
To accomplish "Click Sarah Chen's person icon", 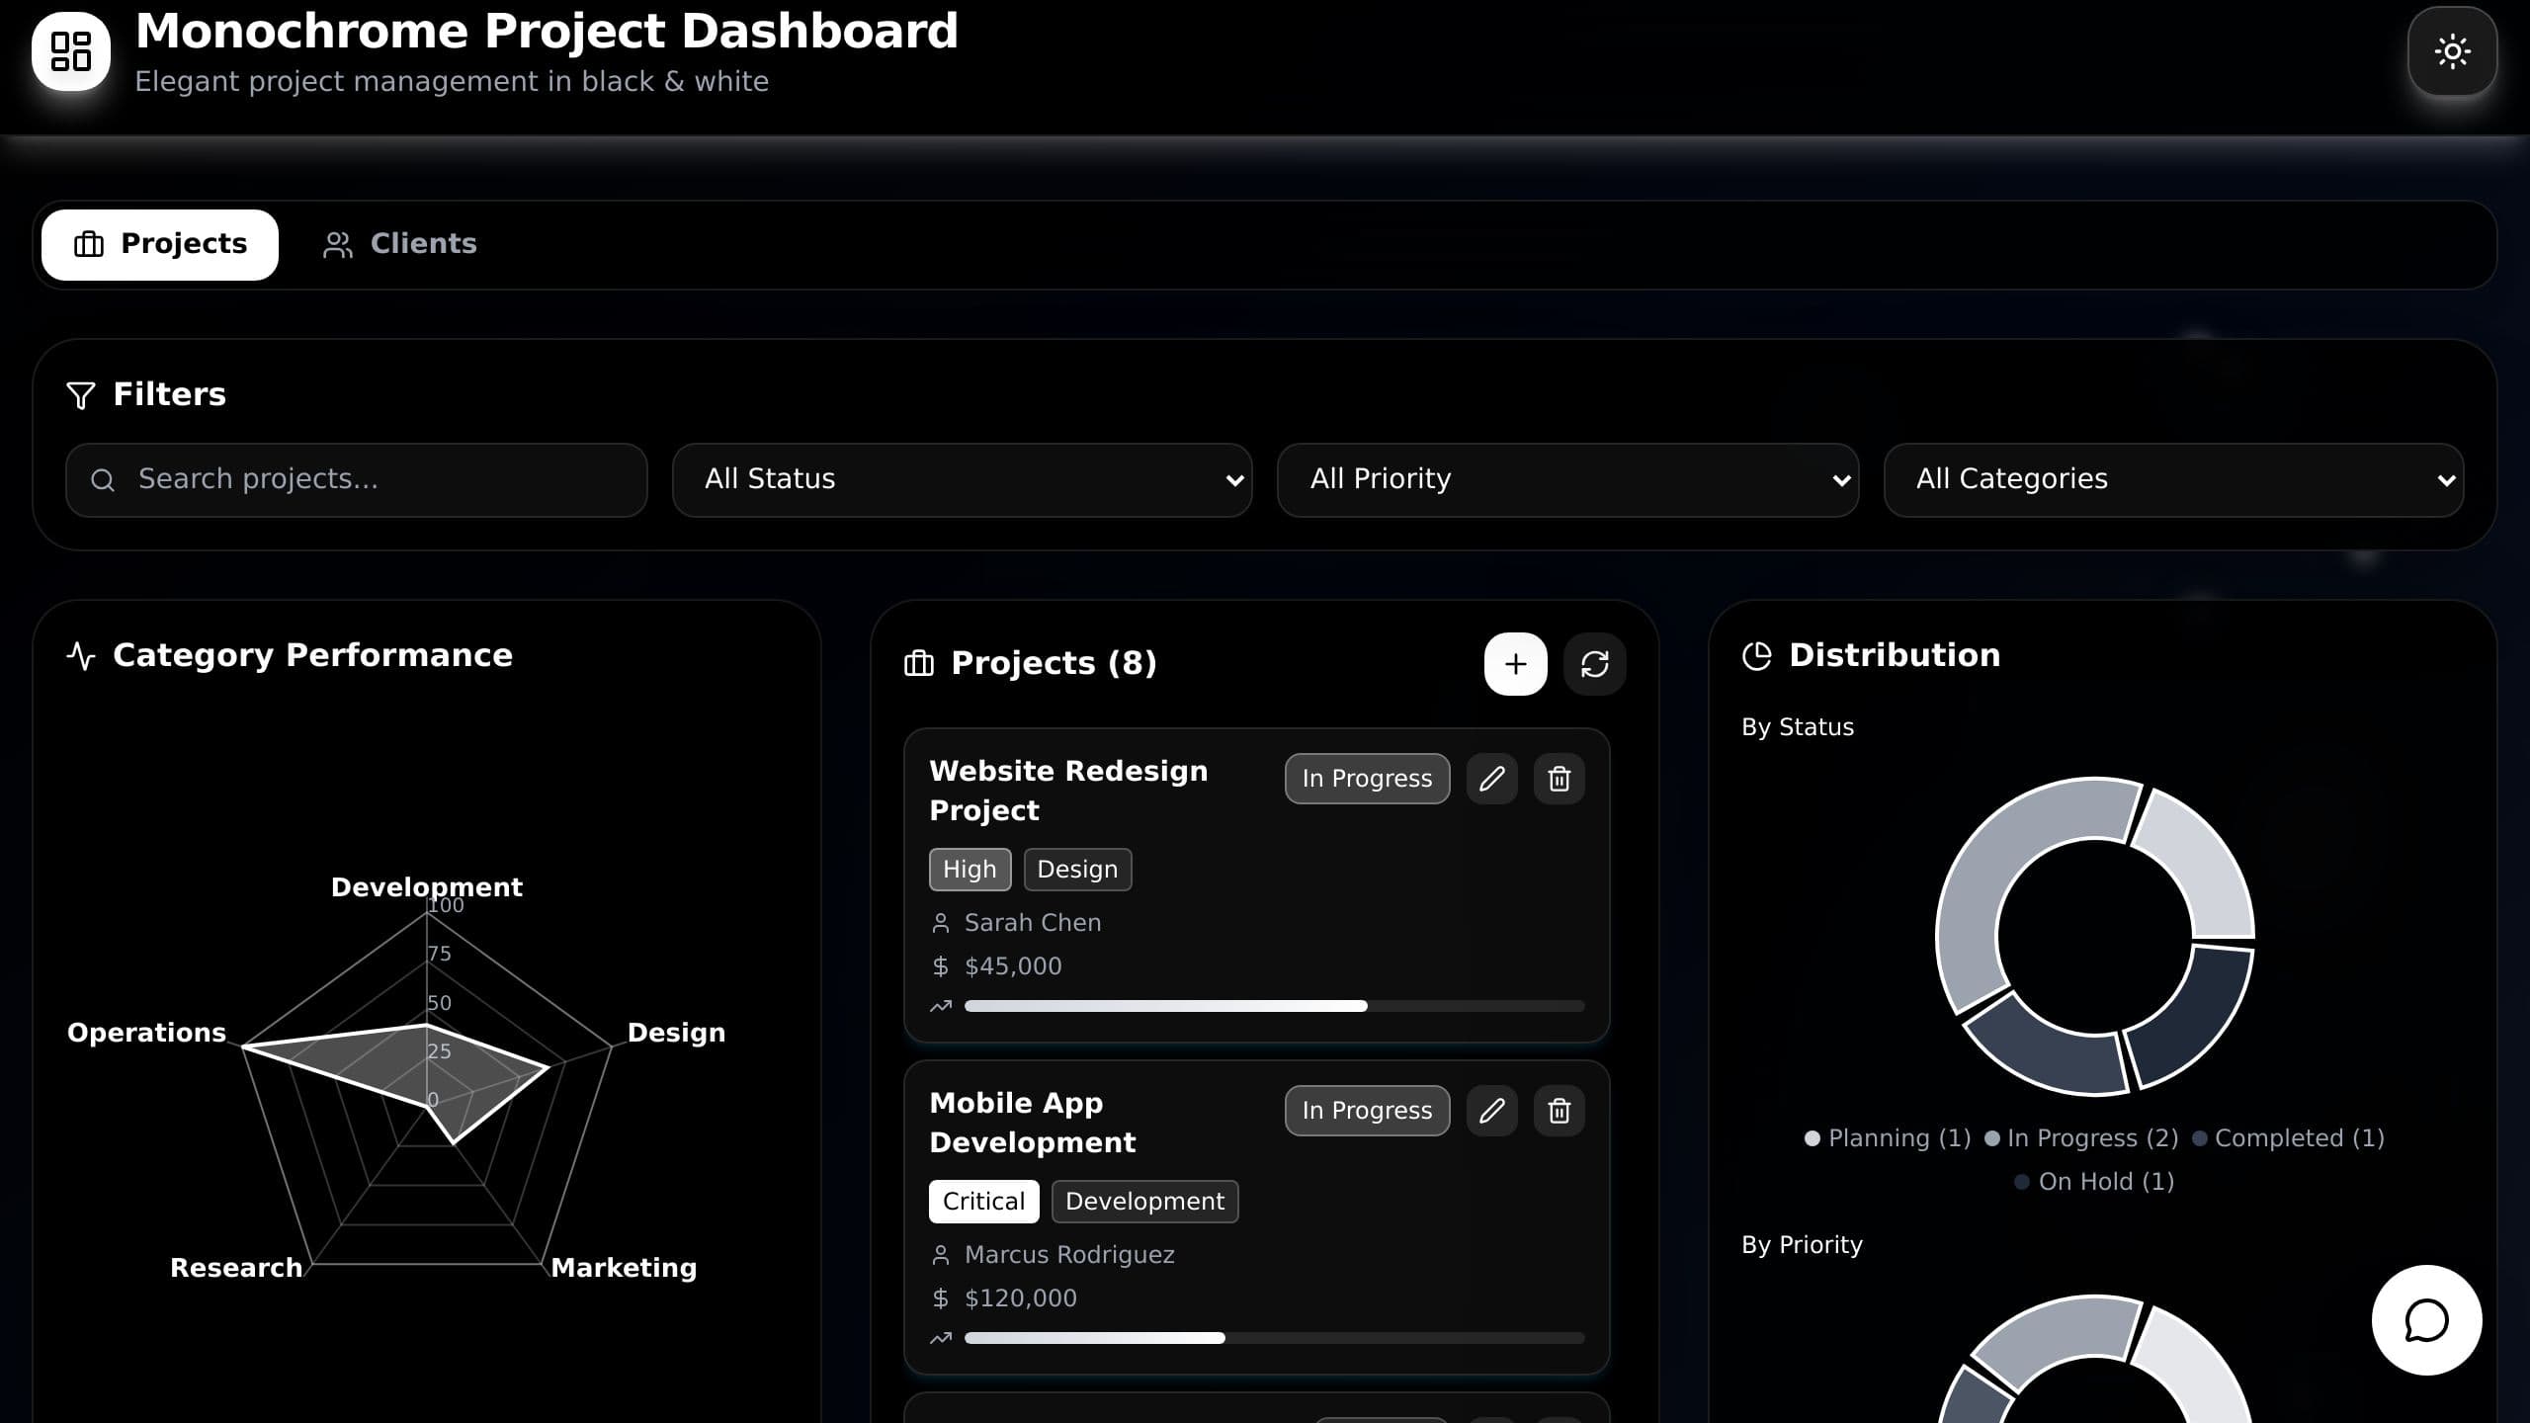I will 941,923.
